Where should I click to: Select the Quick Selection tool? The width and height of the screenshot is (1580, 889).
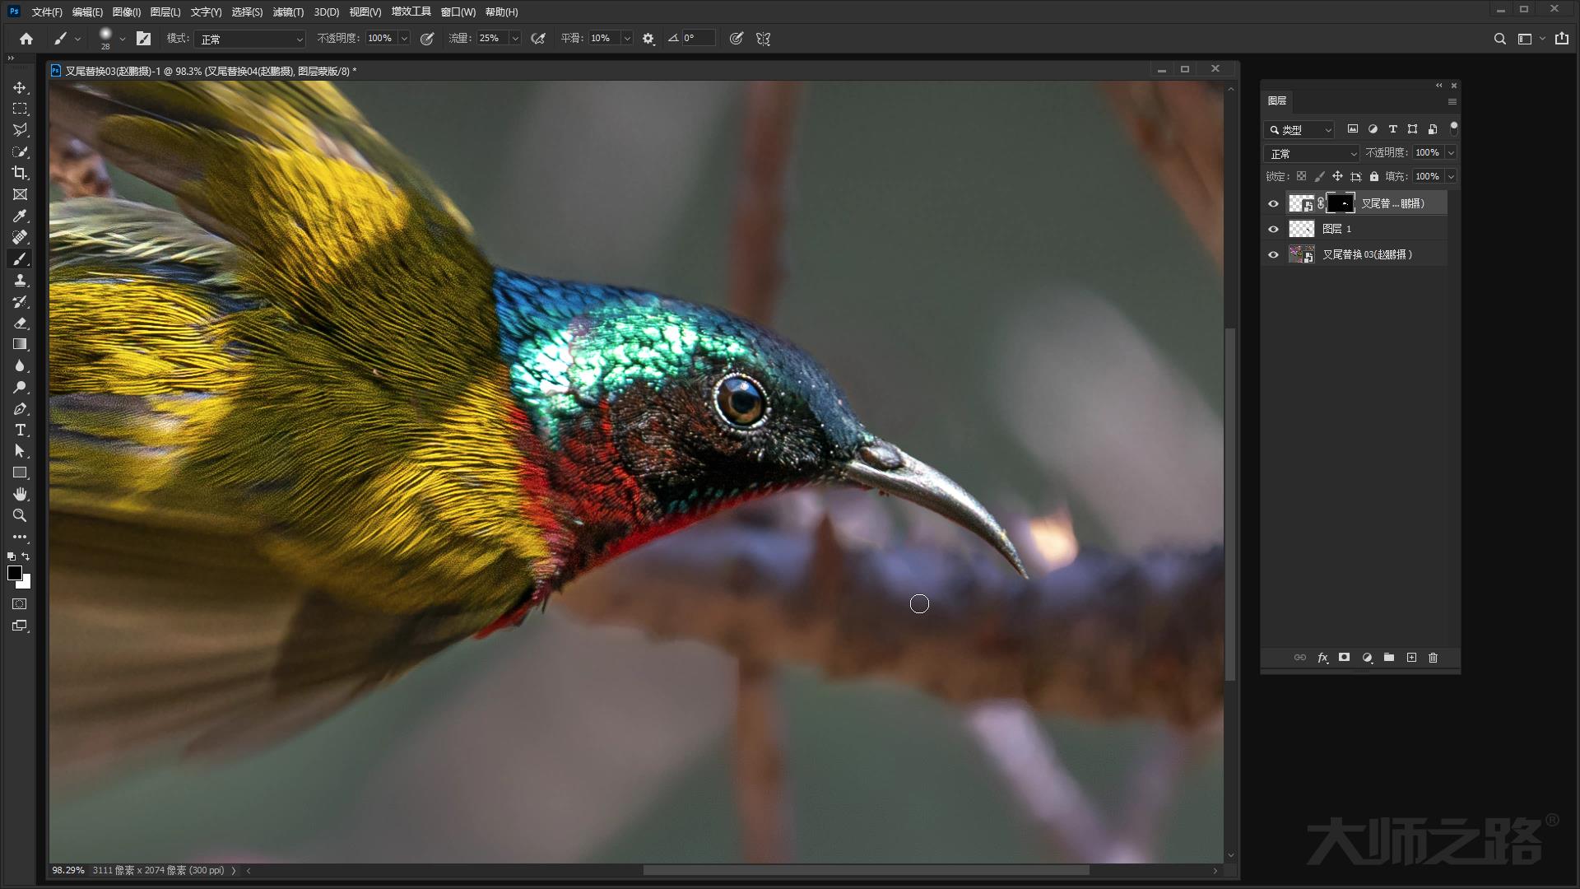click(x=20, y=151)
